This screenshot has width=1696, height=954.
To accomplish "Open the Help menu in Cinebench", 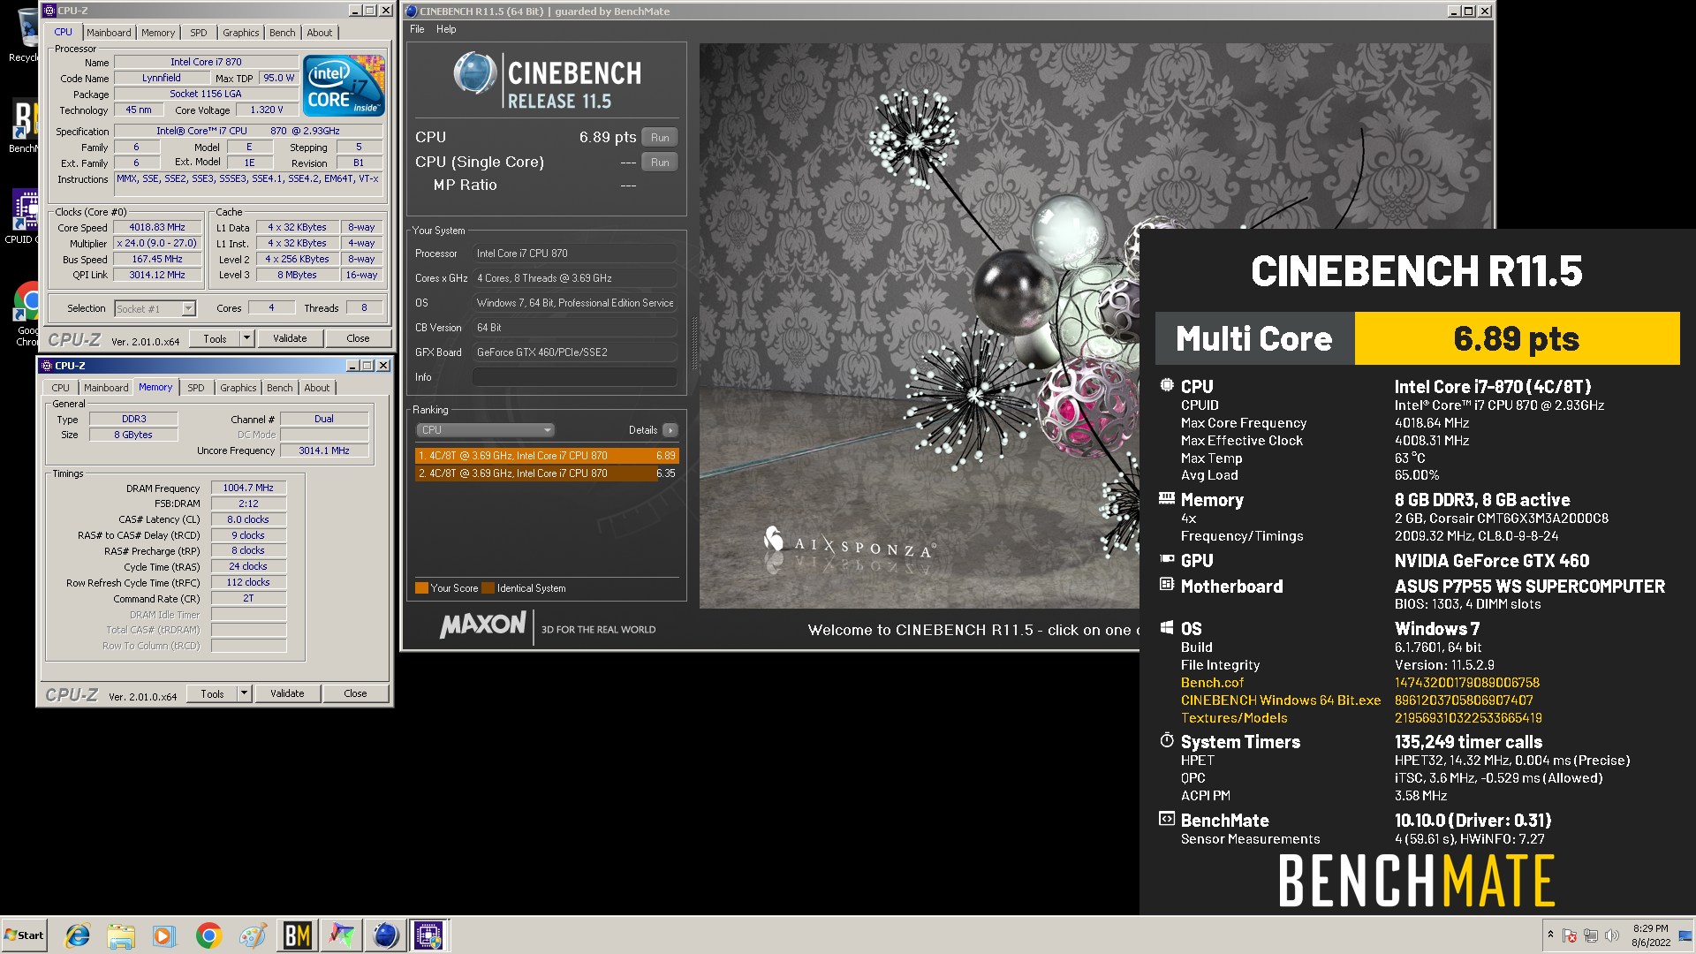I will (446, 29).
